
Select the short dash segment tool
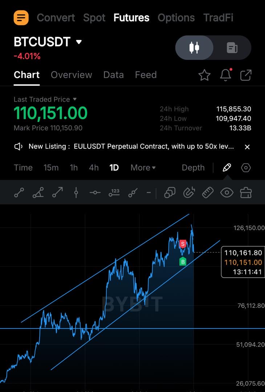tap(148, 193)
